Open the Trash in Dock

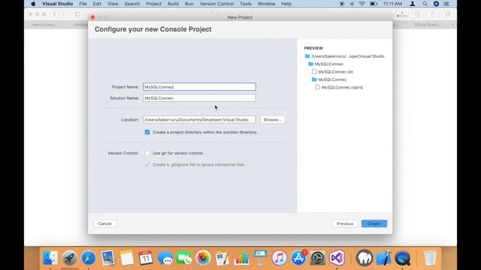430,258
